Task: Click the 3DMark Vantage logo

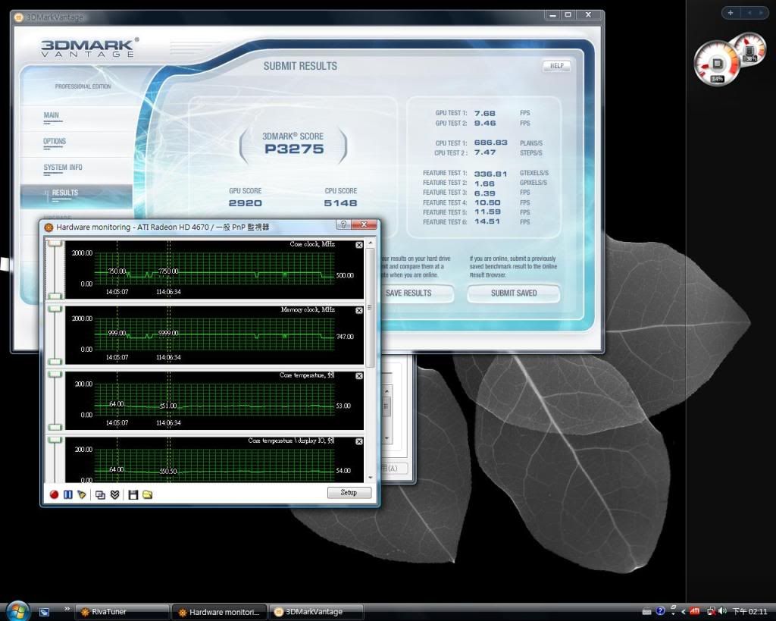Action: click(89, 48)
